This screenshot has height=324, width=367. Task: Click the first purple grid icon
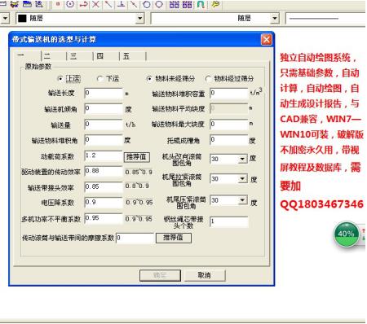click(175, 4)
